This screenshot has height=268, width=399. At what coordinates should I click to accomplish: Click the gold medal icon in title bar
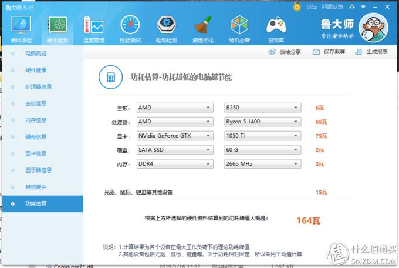point(297,6)
